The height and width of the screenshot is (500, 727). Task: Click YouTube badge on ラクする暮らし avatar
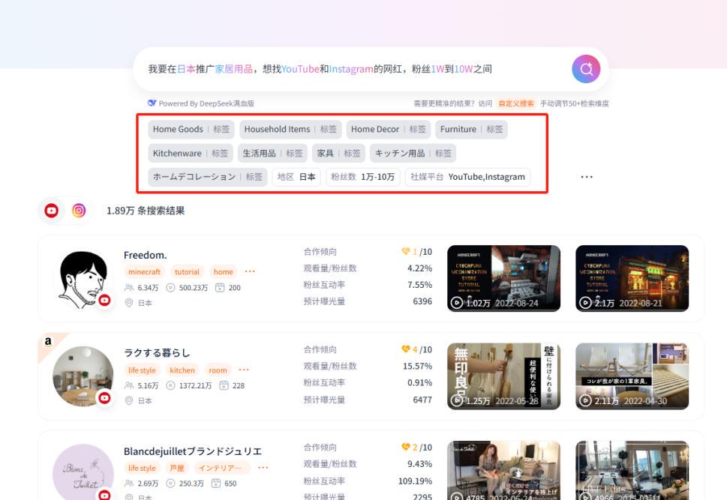(105, 398)
